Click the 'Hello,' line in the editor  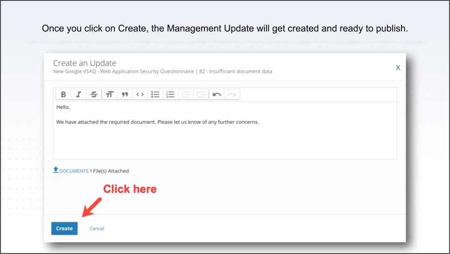click(63, 107)
